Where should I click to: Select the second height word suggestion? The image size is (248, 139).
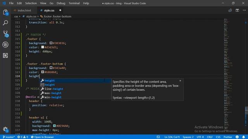75,85
